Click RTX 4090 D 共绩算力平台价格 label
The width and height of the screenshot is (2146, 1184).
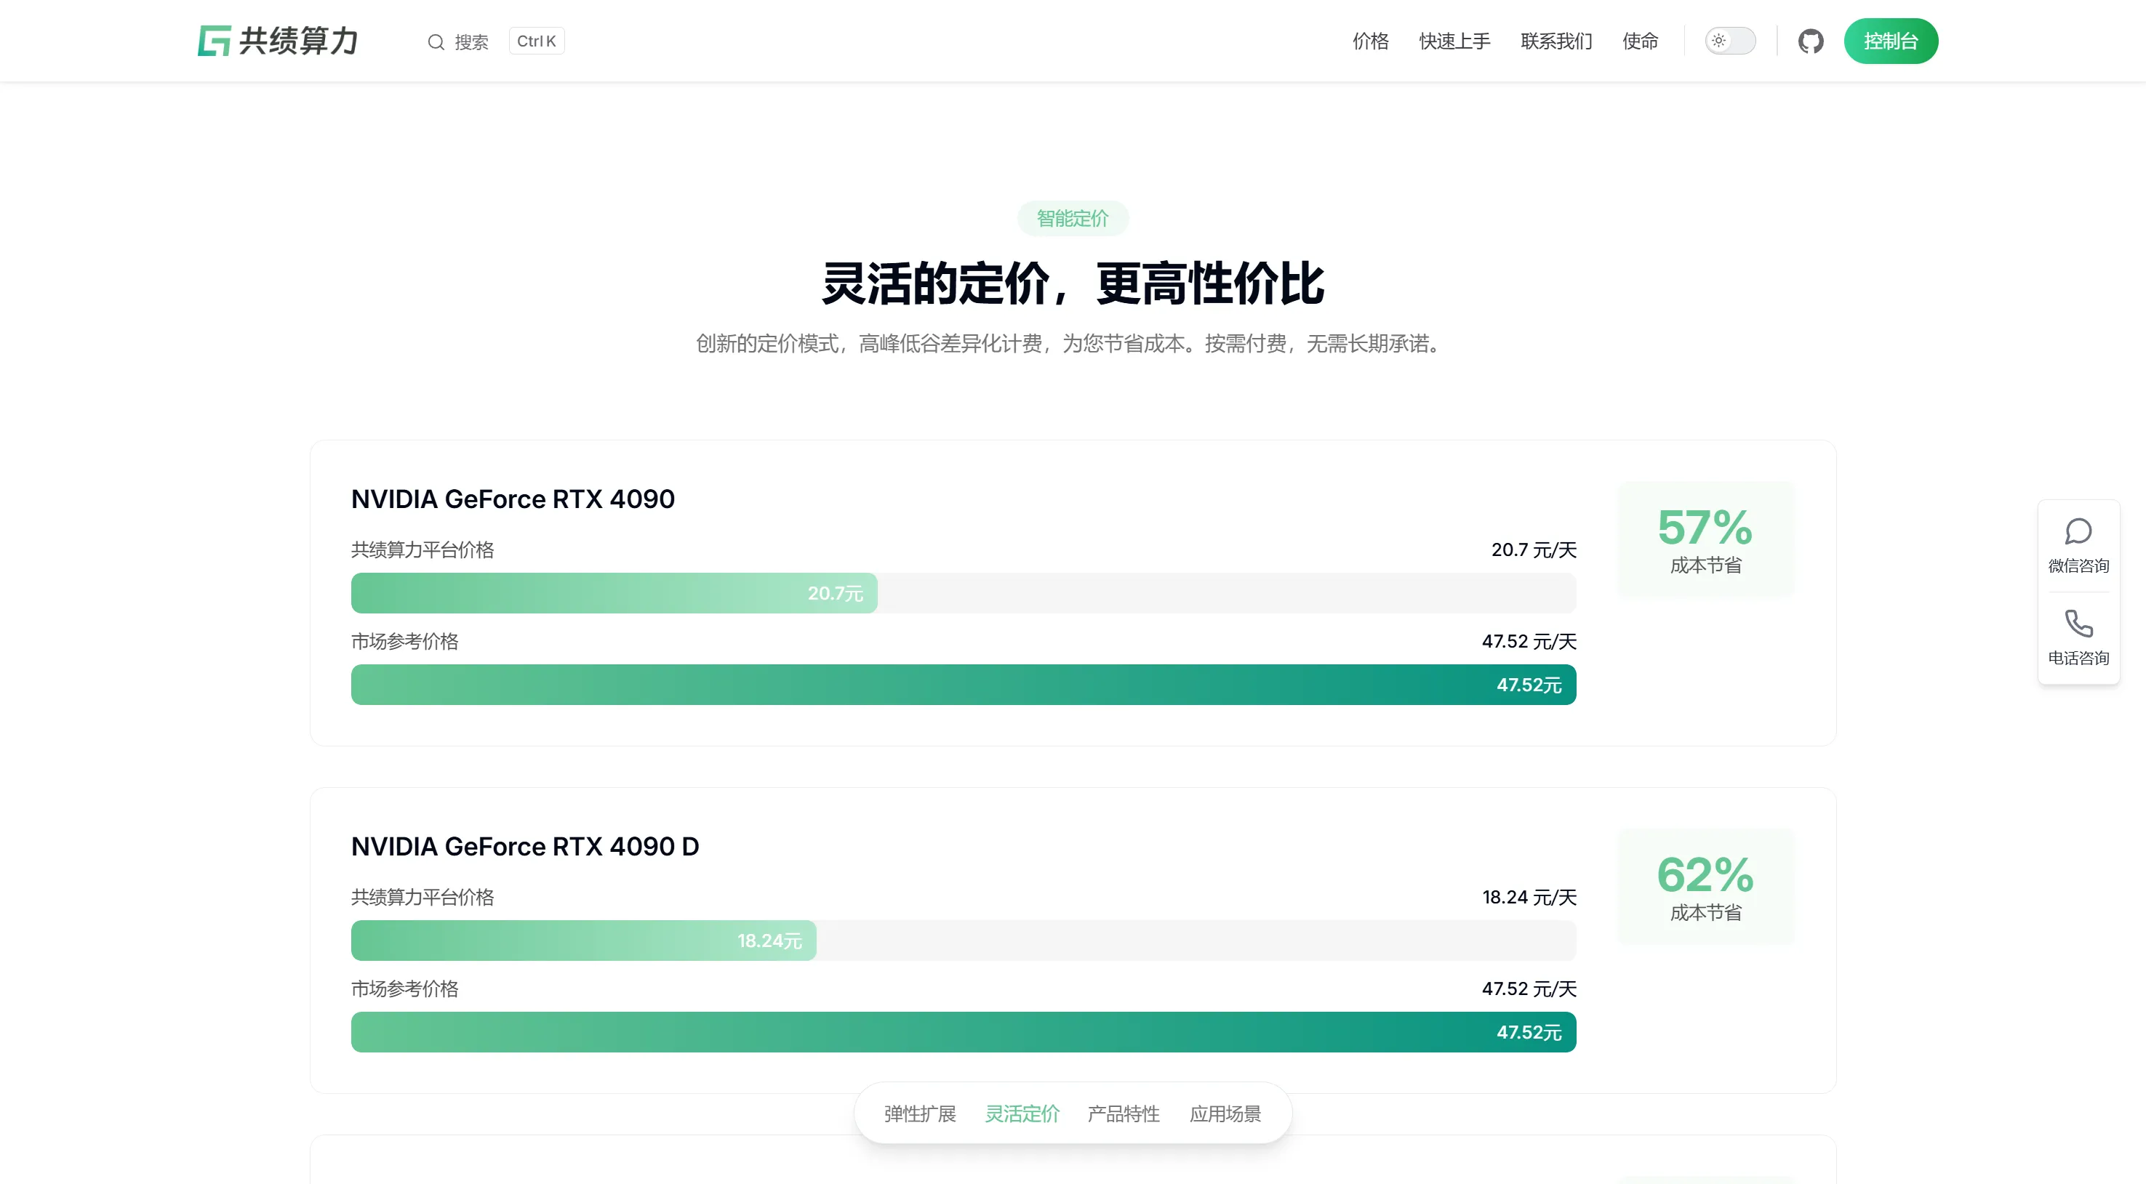[423, 897]
